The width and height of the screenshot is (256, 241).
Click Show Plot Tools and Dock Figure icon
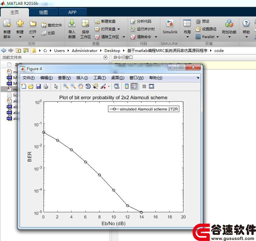coord(151,86)
